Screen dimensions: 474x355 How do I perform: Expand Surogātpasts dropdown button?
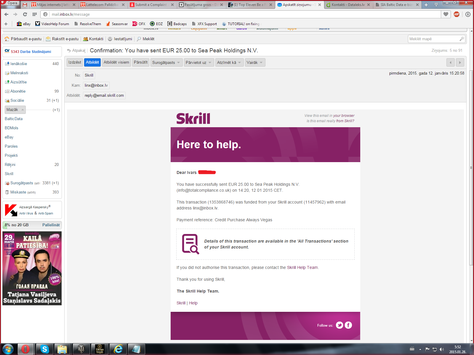pyautogui.click(x=166, y=62)
